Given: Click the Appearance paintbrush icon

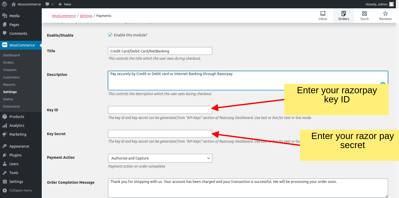Looking at the screenshot, I should 5,146.
